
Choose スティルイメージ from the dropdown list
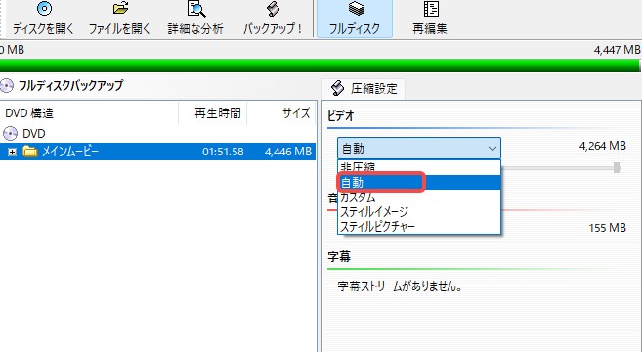pos(419,212)
